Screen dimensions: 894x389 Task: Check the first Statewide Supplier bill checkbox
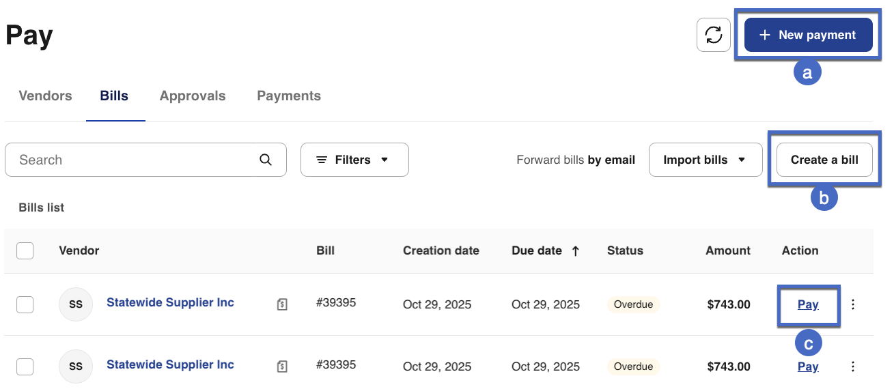pos(25,304)
